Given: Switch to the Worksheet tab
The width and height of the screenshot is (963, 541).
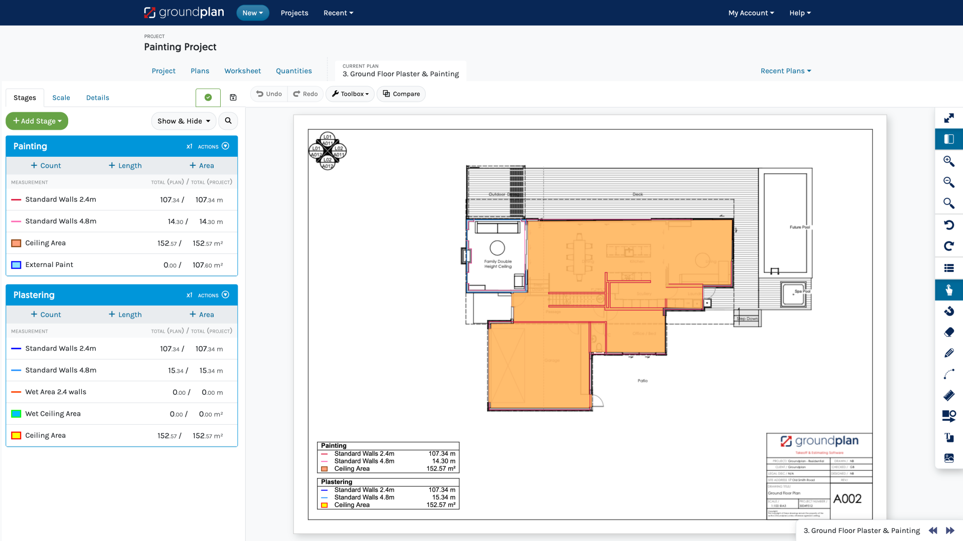Looking at the screenshot, I should [x=243, y=71].
